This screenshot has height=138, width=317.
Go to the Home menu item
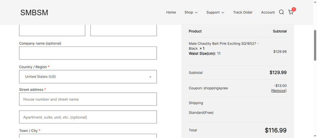[171, 12]
